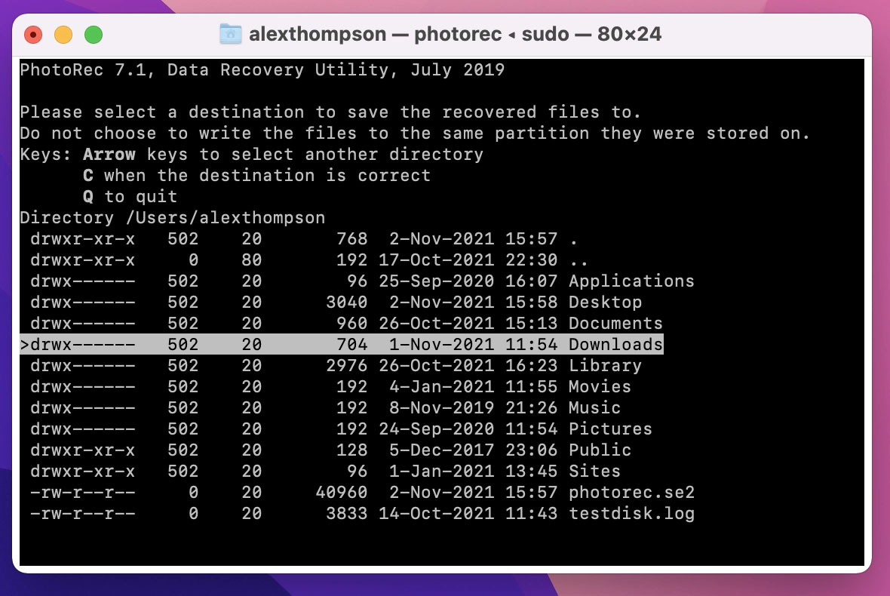Screen dimensions: 890x596
Task: Close the terminal window with red button
Action: point(33,35)
